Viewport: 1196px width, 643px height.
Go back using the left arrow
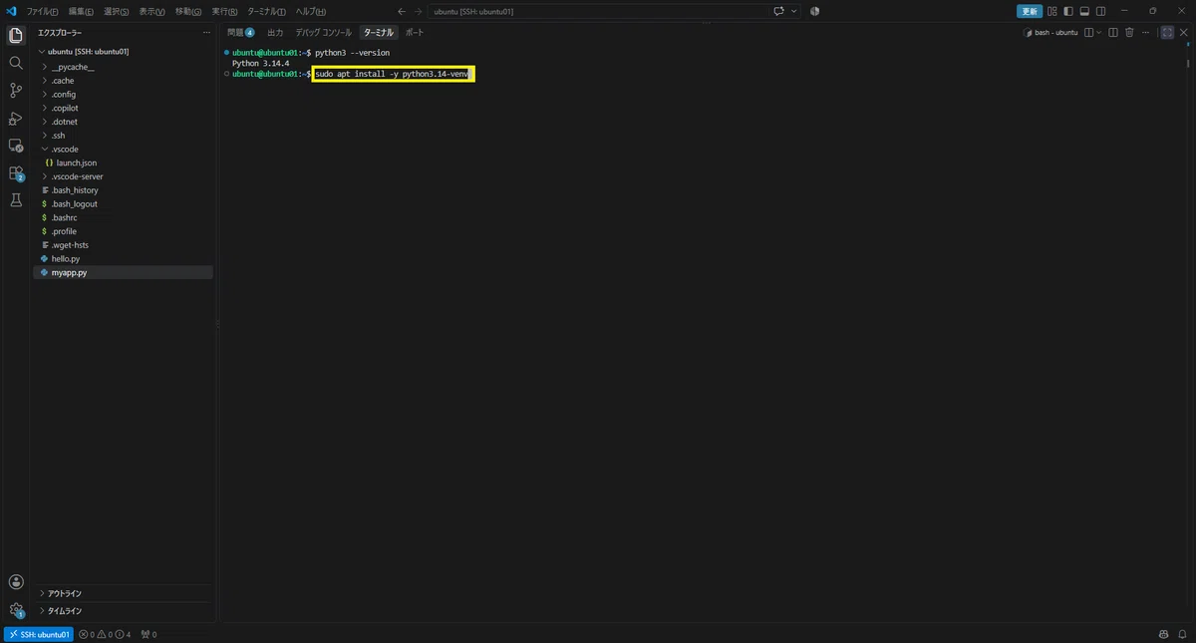point(401,11)
